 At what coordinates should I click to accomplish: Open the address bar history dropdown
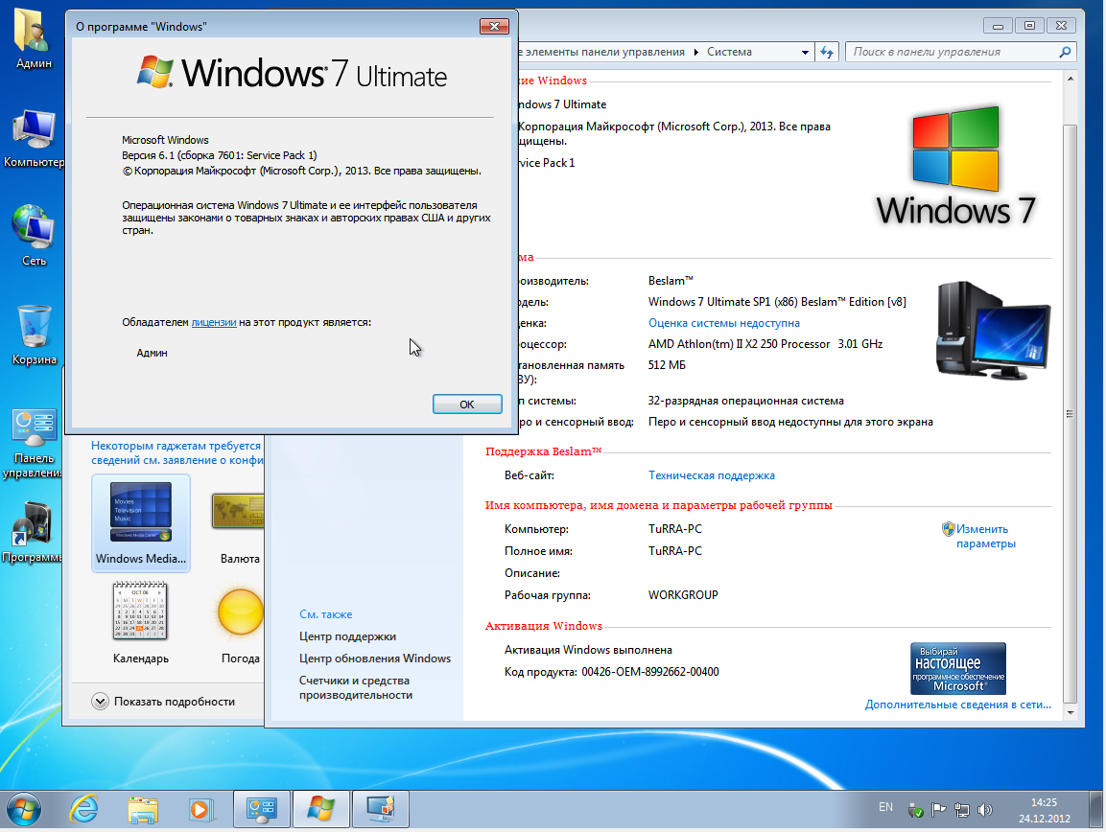(804, 52)
